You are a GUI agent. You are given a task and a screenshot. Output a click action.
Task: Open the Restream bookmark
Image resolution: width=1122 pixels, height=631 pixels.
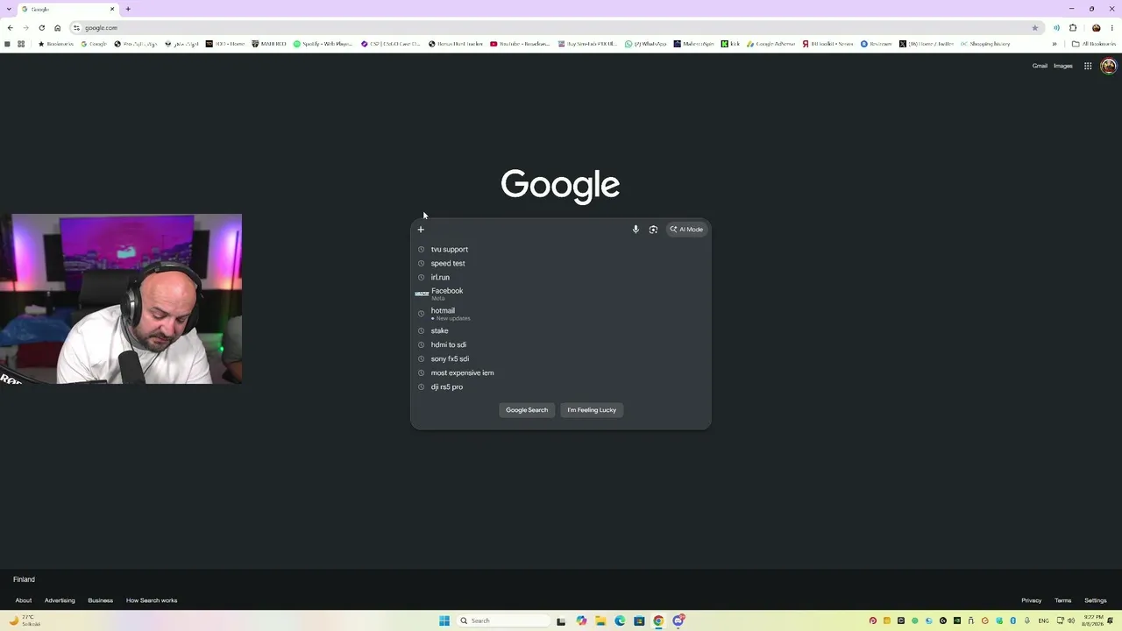point(877,44)
